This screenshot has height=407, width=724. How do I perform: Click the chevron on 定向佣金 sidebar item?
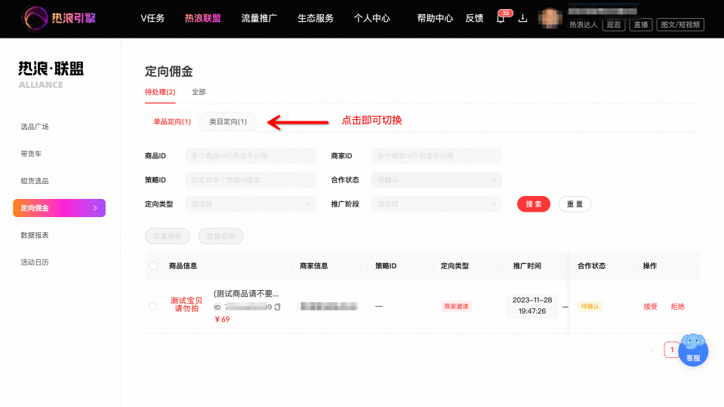(95, 208)
